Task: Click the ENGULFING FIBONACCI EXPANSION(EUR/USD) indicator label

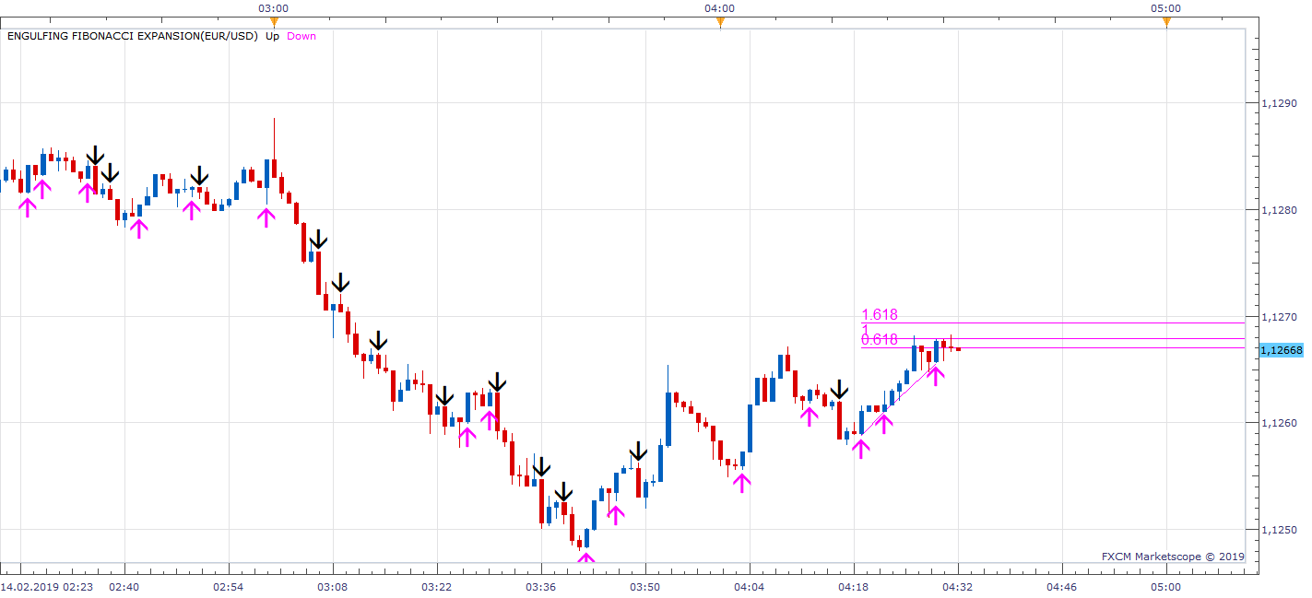Action: [x=133, y=36]
